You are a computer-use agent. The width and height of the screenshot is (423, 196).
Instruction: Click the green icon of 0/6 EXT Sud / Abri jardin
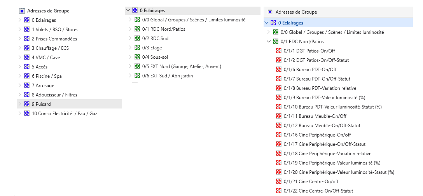point(137,76)
